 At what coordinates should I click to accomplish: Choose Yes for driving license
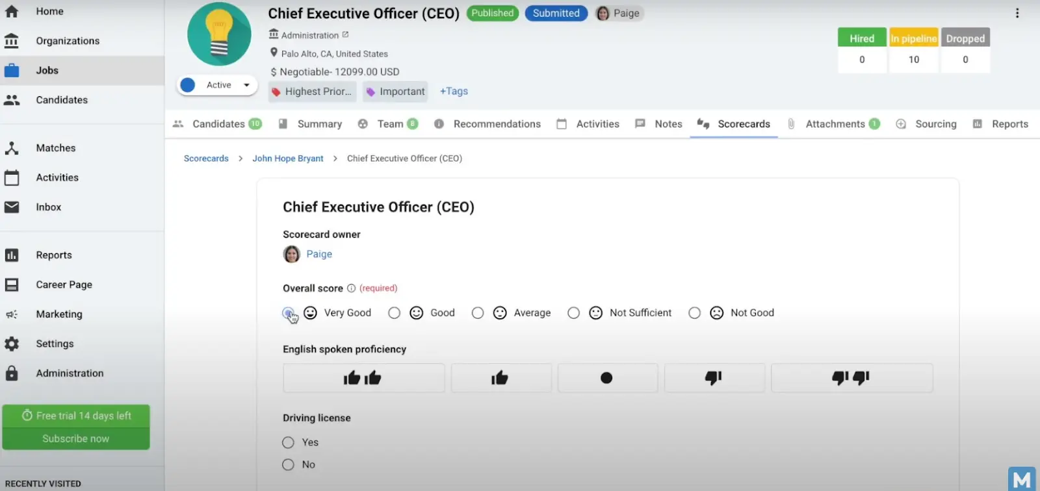click(288, 442)
